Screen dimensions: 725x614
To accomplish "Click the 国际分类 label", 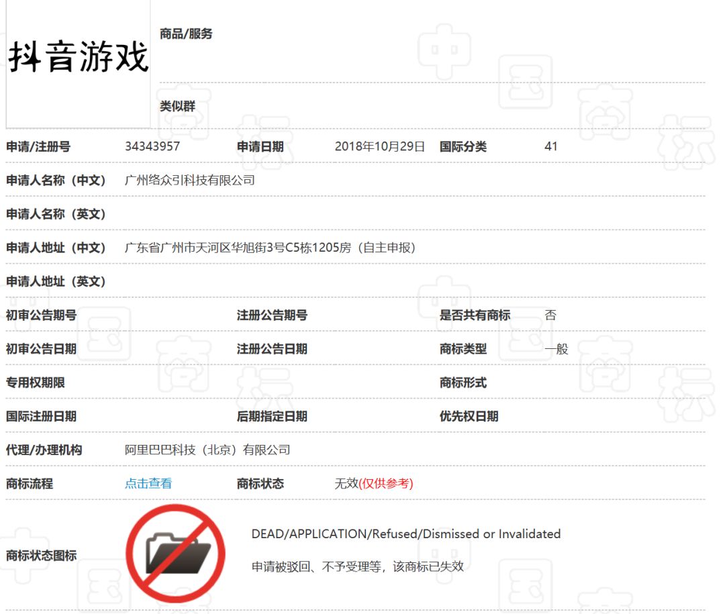I will (x=463, y=146).
